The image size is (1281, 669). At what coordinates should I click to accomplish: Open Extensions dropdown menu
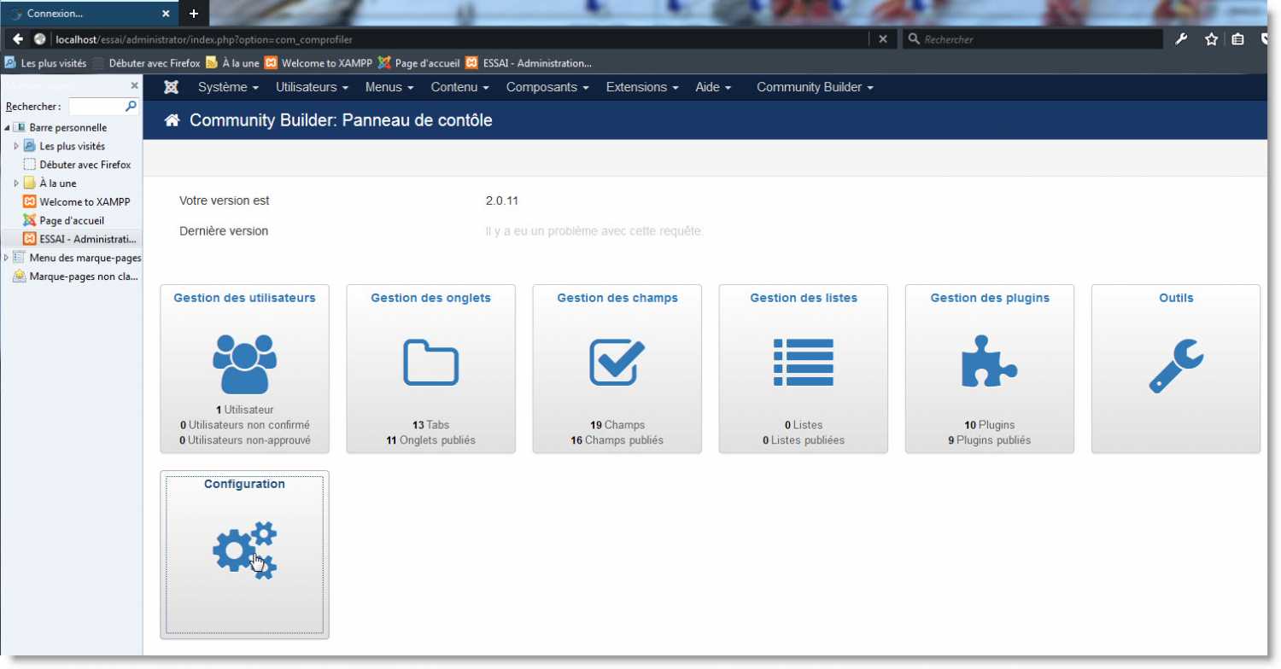pyautogui.click(x=642, y=87)
